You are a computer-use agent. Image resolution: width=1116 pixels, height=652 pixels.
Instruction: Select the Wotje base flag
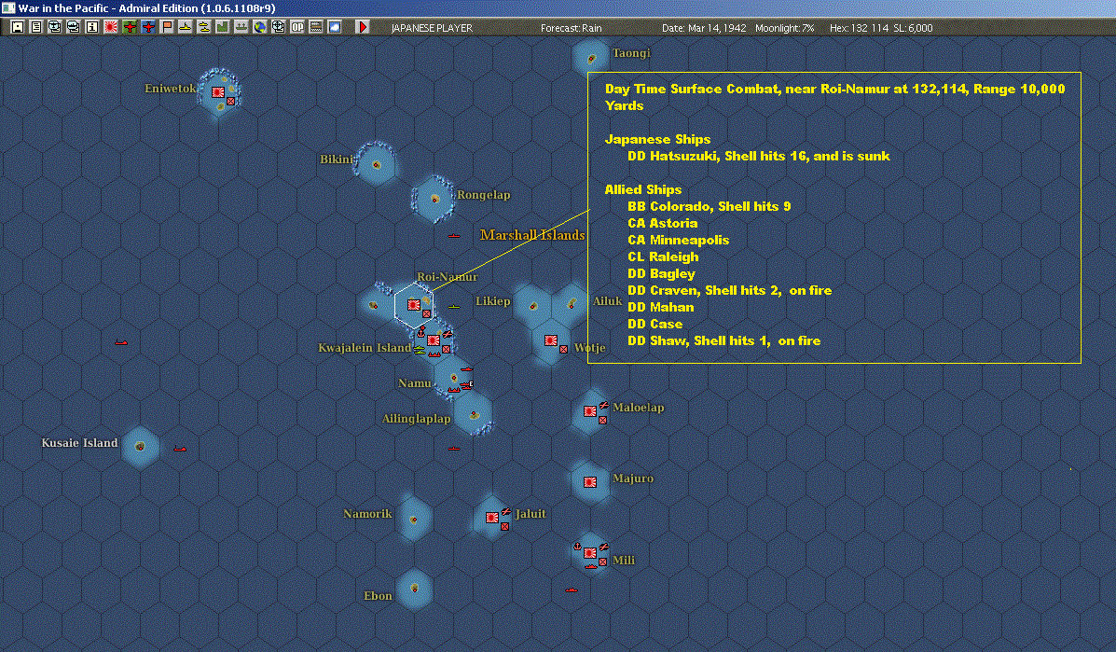click(x=551, y=340)
